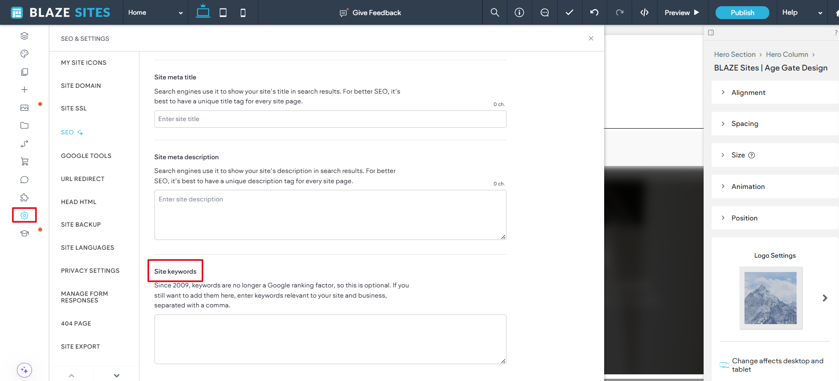Open Site Domain settings
Viewport: 839px width, 381px height.
[81, 86]
